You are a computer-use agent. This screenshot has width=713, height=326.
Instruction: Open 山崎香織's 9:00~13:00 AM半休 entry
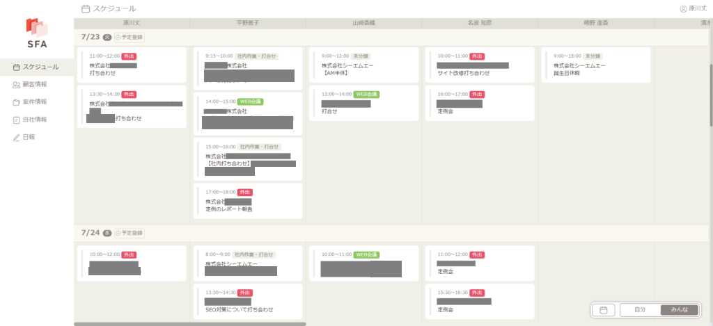pos(363,65)
